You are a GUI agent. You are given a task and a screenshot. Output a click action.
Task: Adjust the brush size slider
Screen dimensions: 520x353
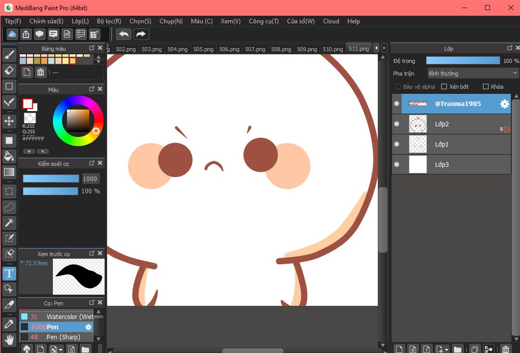click(x=51, y=179)
